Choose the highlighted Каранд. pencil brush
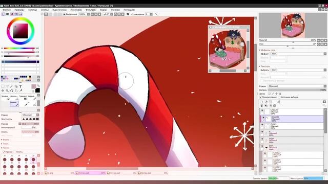This screenshot has height=184, width=328. tap(14, 104)
